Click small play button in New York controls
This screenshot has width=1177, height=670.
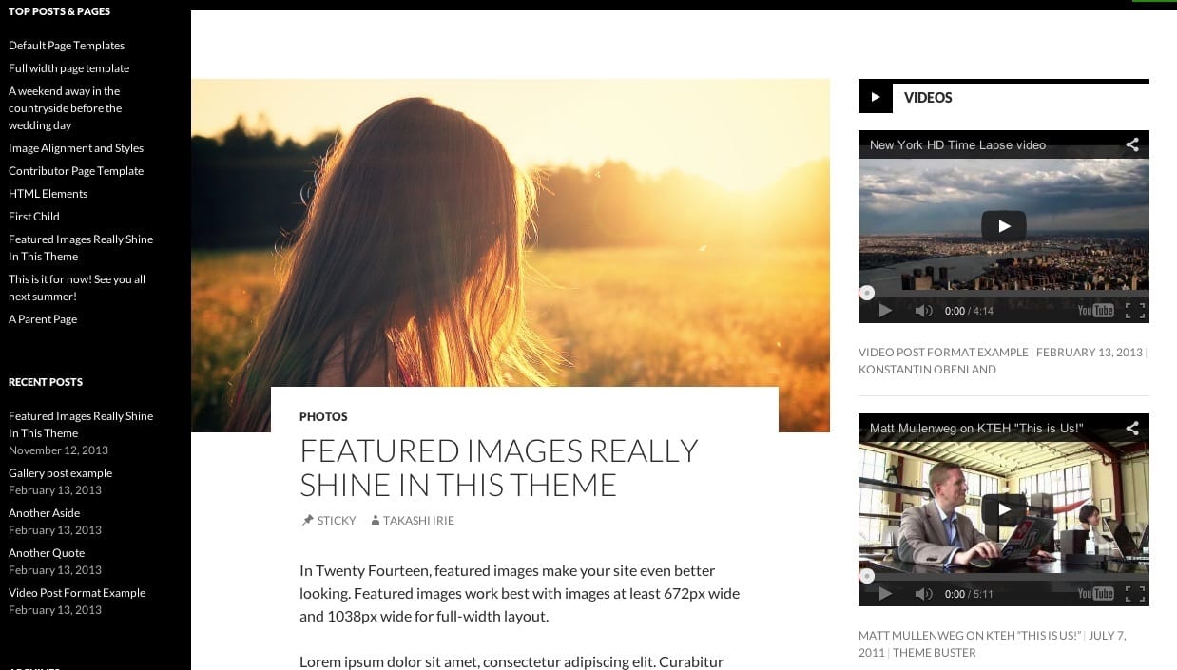pyautogui.click(x=885, y=311)
